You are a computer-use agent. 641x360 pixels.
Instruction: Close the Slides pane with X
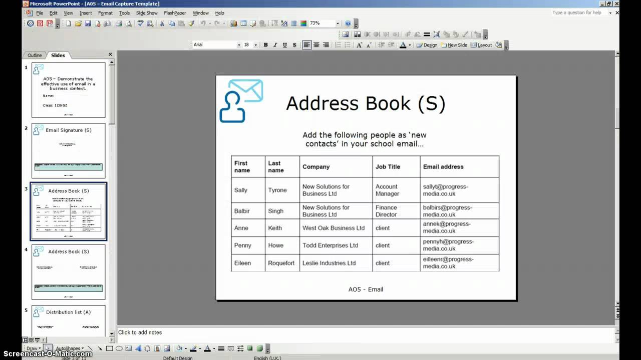[x=110, y=54]
